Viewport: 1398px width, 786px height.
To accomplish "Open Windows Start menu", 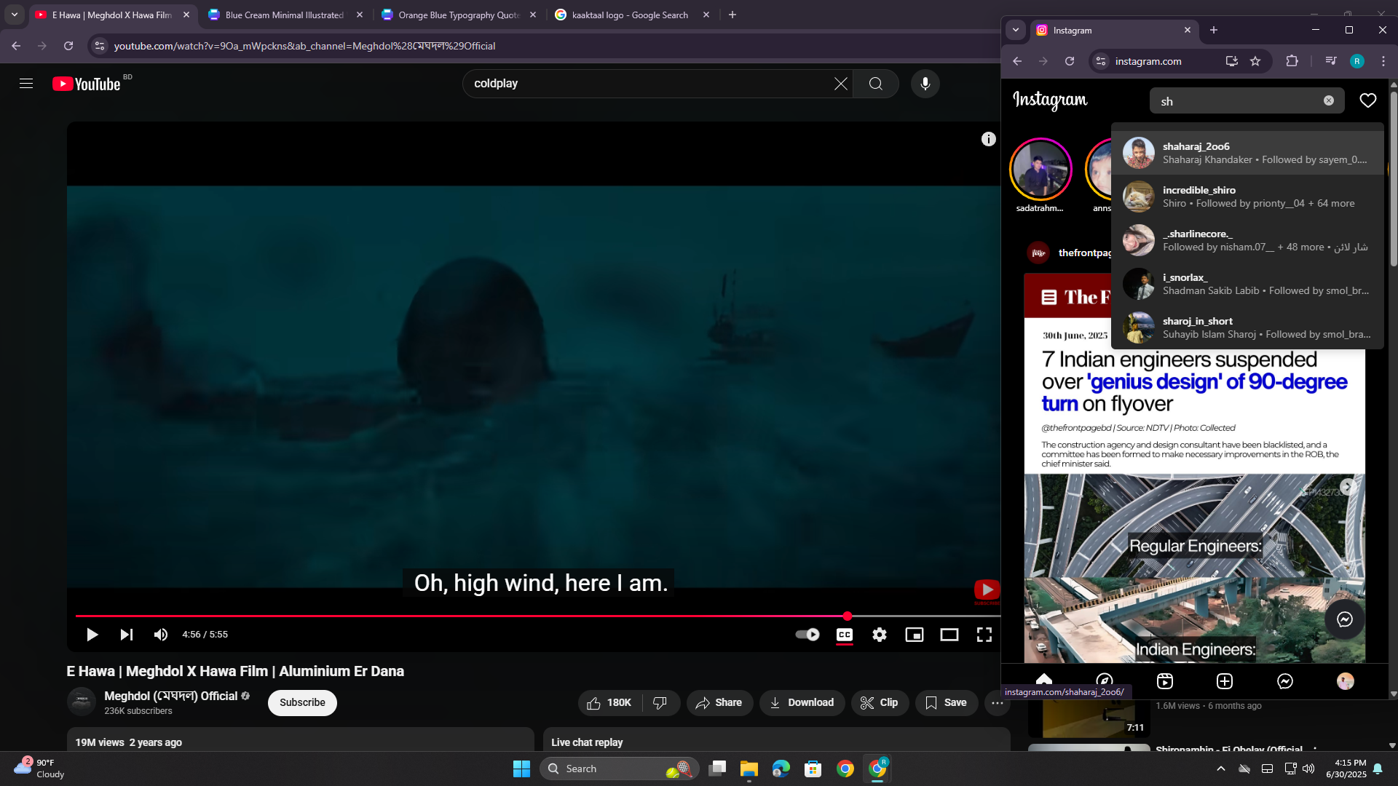I will click(521, 769).
